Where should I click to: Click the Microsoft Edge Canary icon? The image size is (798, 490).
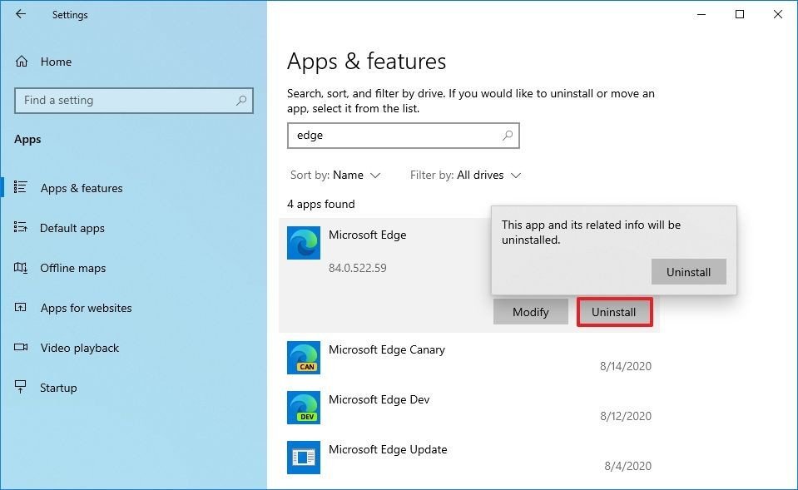coord(303,357)
